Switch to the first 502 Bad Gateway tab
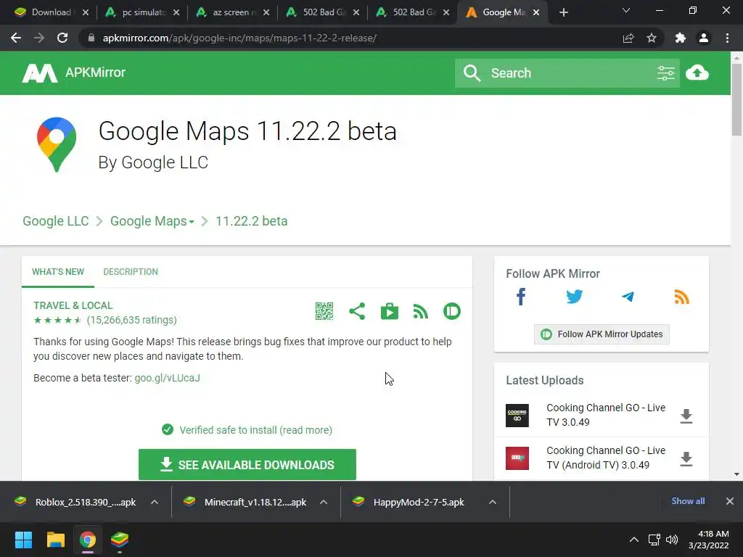Image resolution: width=743 pixels, height=557 pixels. [322, 13]
